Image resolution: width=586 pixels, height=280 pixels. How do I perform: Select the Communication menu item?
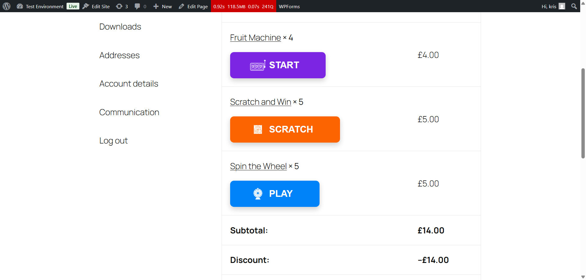(x=129, y=112)
